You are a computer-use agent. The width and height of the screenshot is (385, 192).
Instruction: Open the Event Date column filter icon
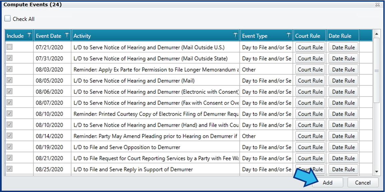click(x=67, y=36)
